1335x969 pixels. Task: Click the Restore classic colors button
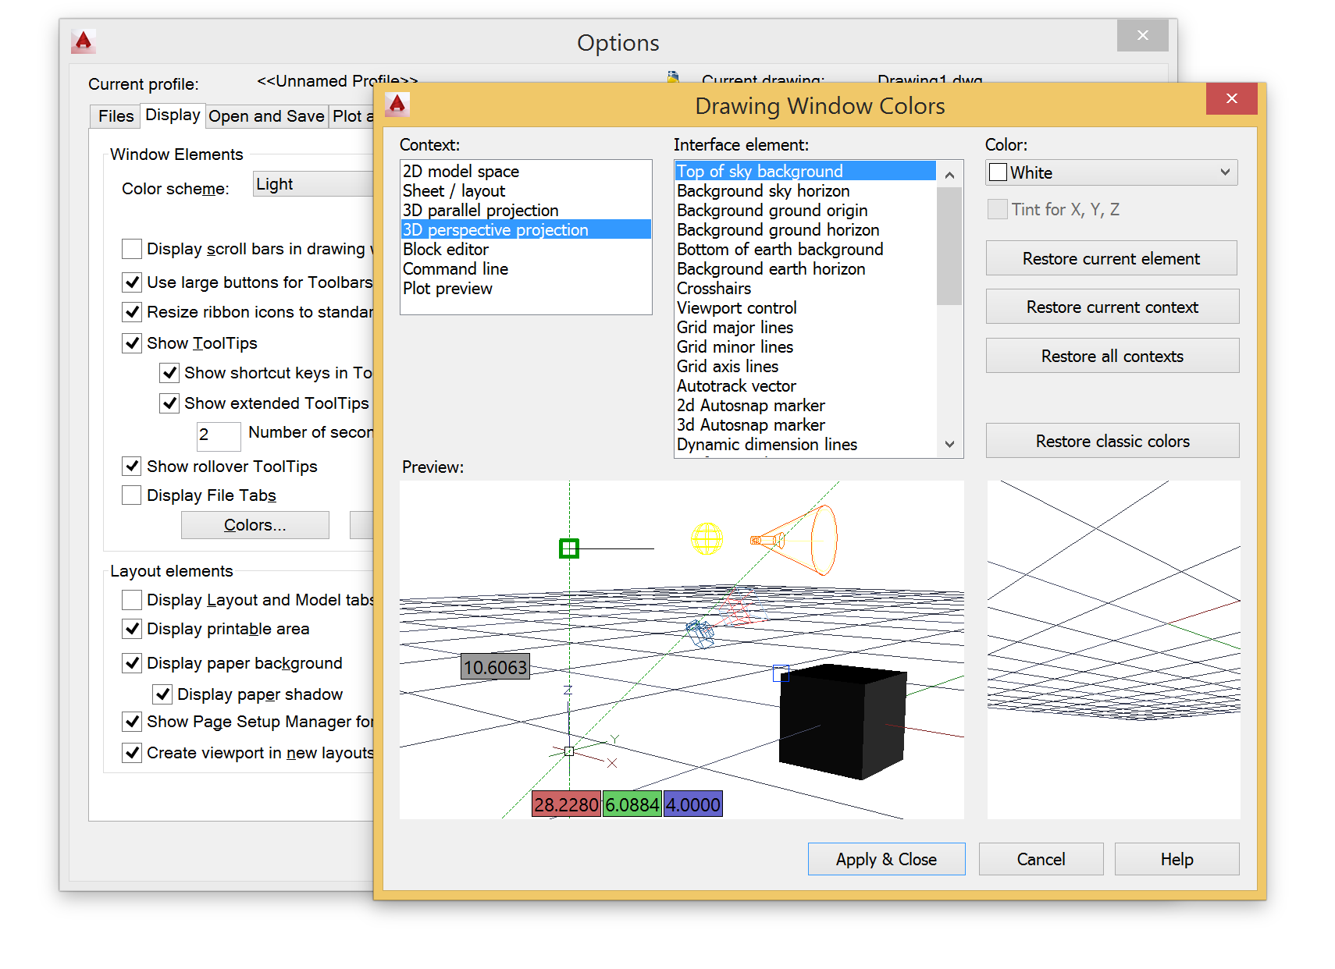1111,440
